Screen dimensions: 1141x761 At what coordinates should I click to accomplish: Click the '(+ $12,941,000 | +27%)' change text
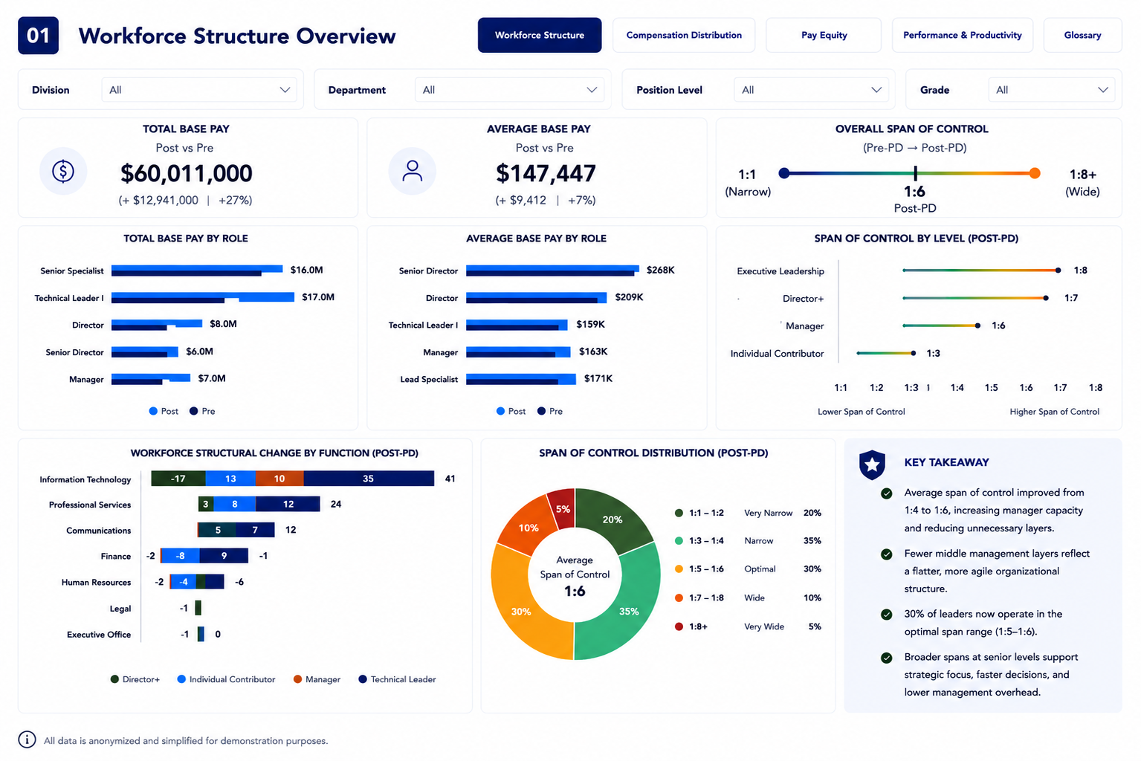click(x=185, y=201)
